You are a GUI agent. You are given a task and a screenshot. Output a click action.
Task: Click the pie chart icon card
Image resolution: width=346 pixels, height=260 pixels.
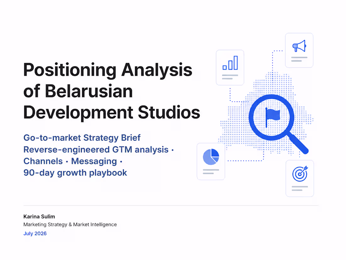click(x=211, y=161)
